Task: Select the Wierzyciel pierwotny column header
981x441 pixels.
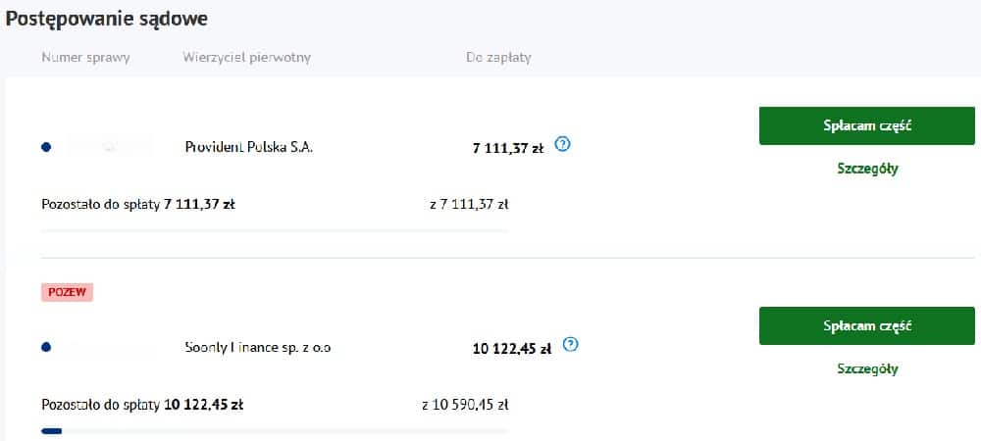Action: pyautogui.click(x=246, y=58)
